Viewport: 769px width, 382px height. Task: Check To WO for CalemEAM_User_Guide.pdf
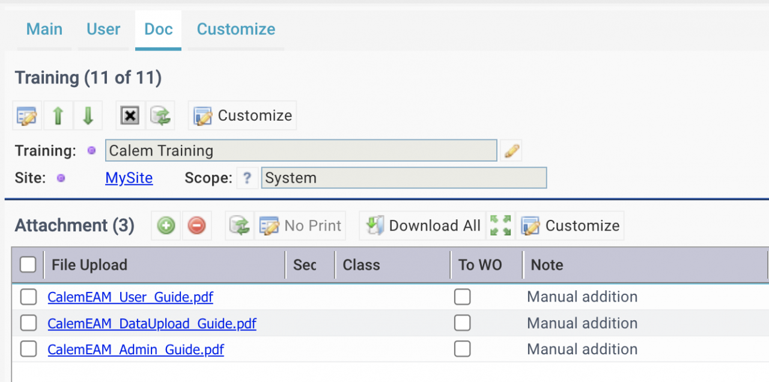[462, 297]
